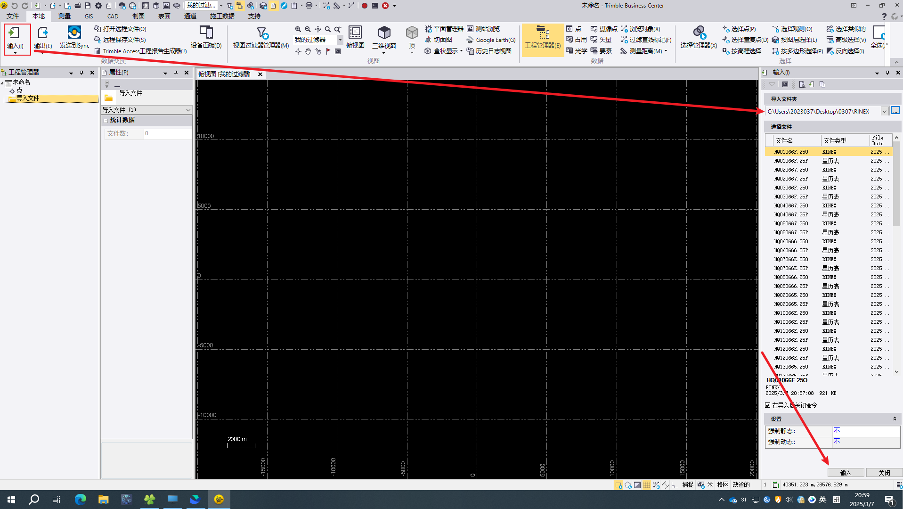Screen dimensions: 903x509
Task: Open 平面管理器 plane manager
Action: coord(444,29)
